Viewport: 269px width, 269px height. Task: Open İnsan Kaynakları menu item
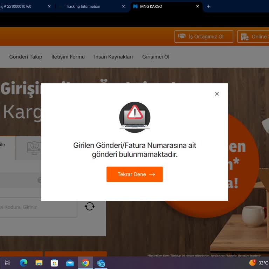point(113,57)
